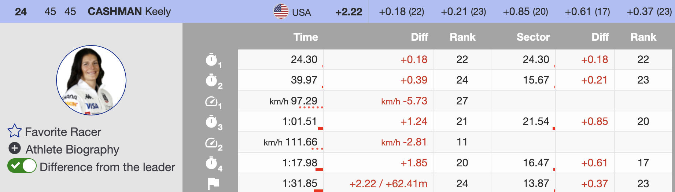Expand Athlete Biography with plus icon

(x=15, y=148)
